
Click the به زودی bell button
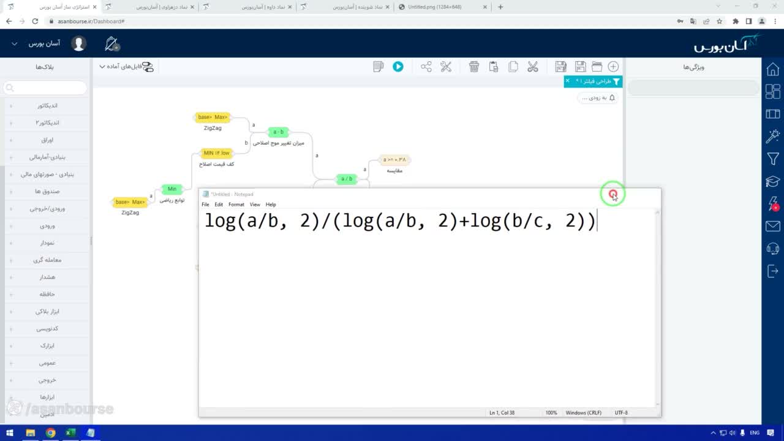(x=598, y=97)
